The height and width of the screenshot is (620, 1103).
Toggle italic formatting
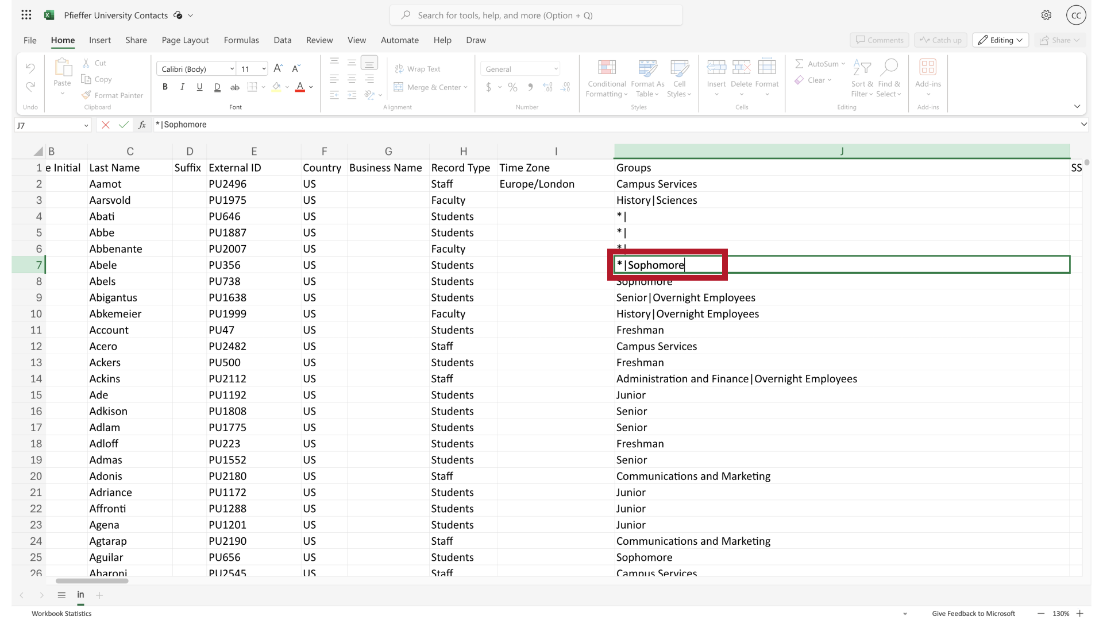[182, 87]
